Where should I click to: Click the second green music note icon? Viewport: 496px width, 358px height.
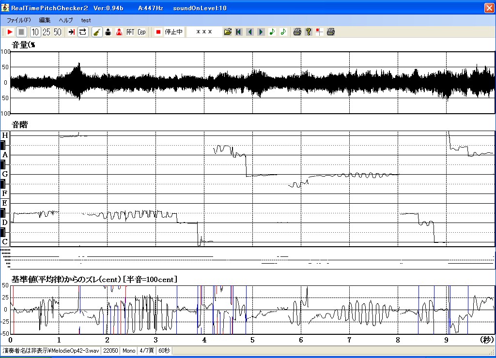283,32
